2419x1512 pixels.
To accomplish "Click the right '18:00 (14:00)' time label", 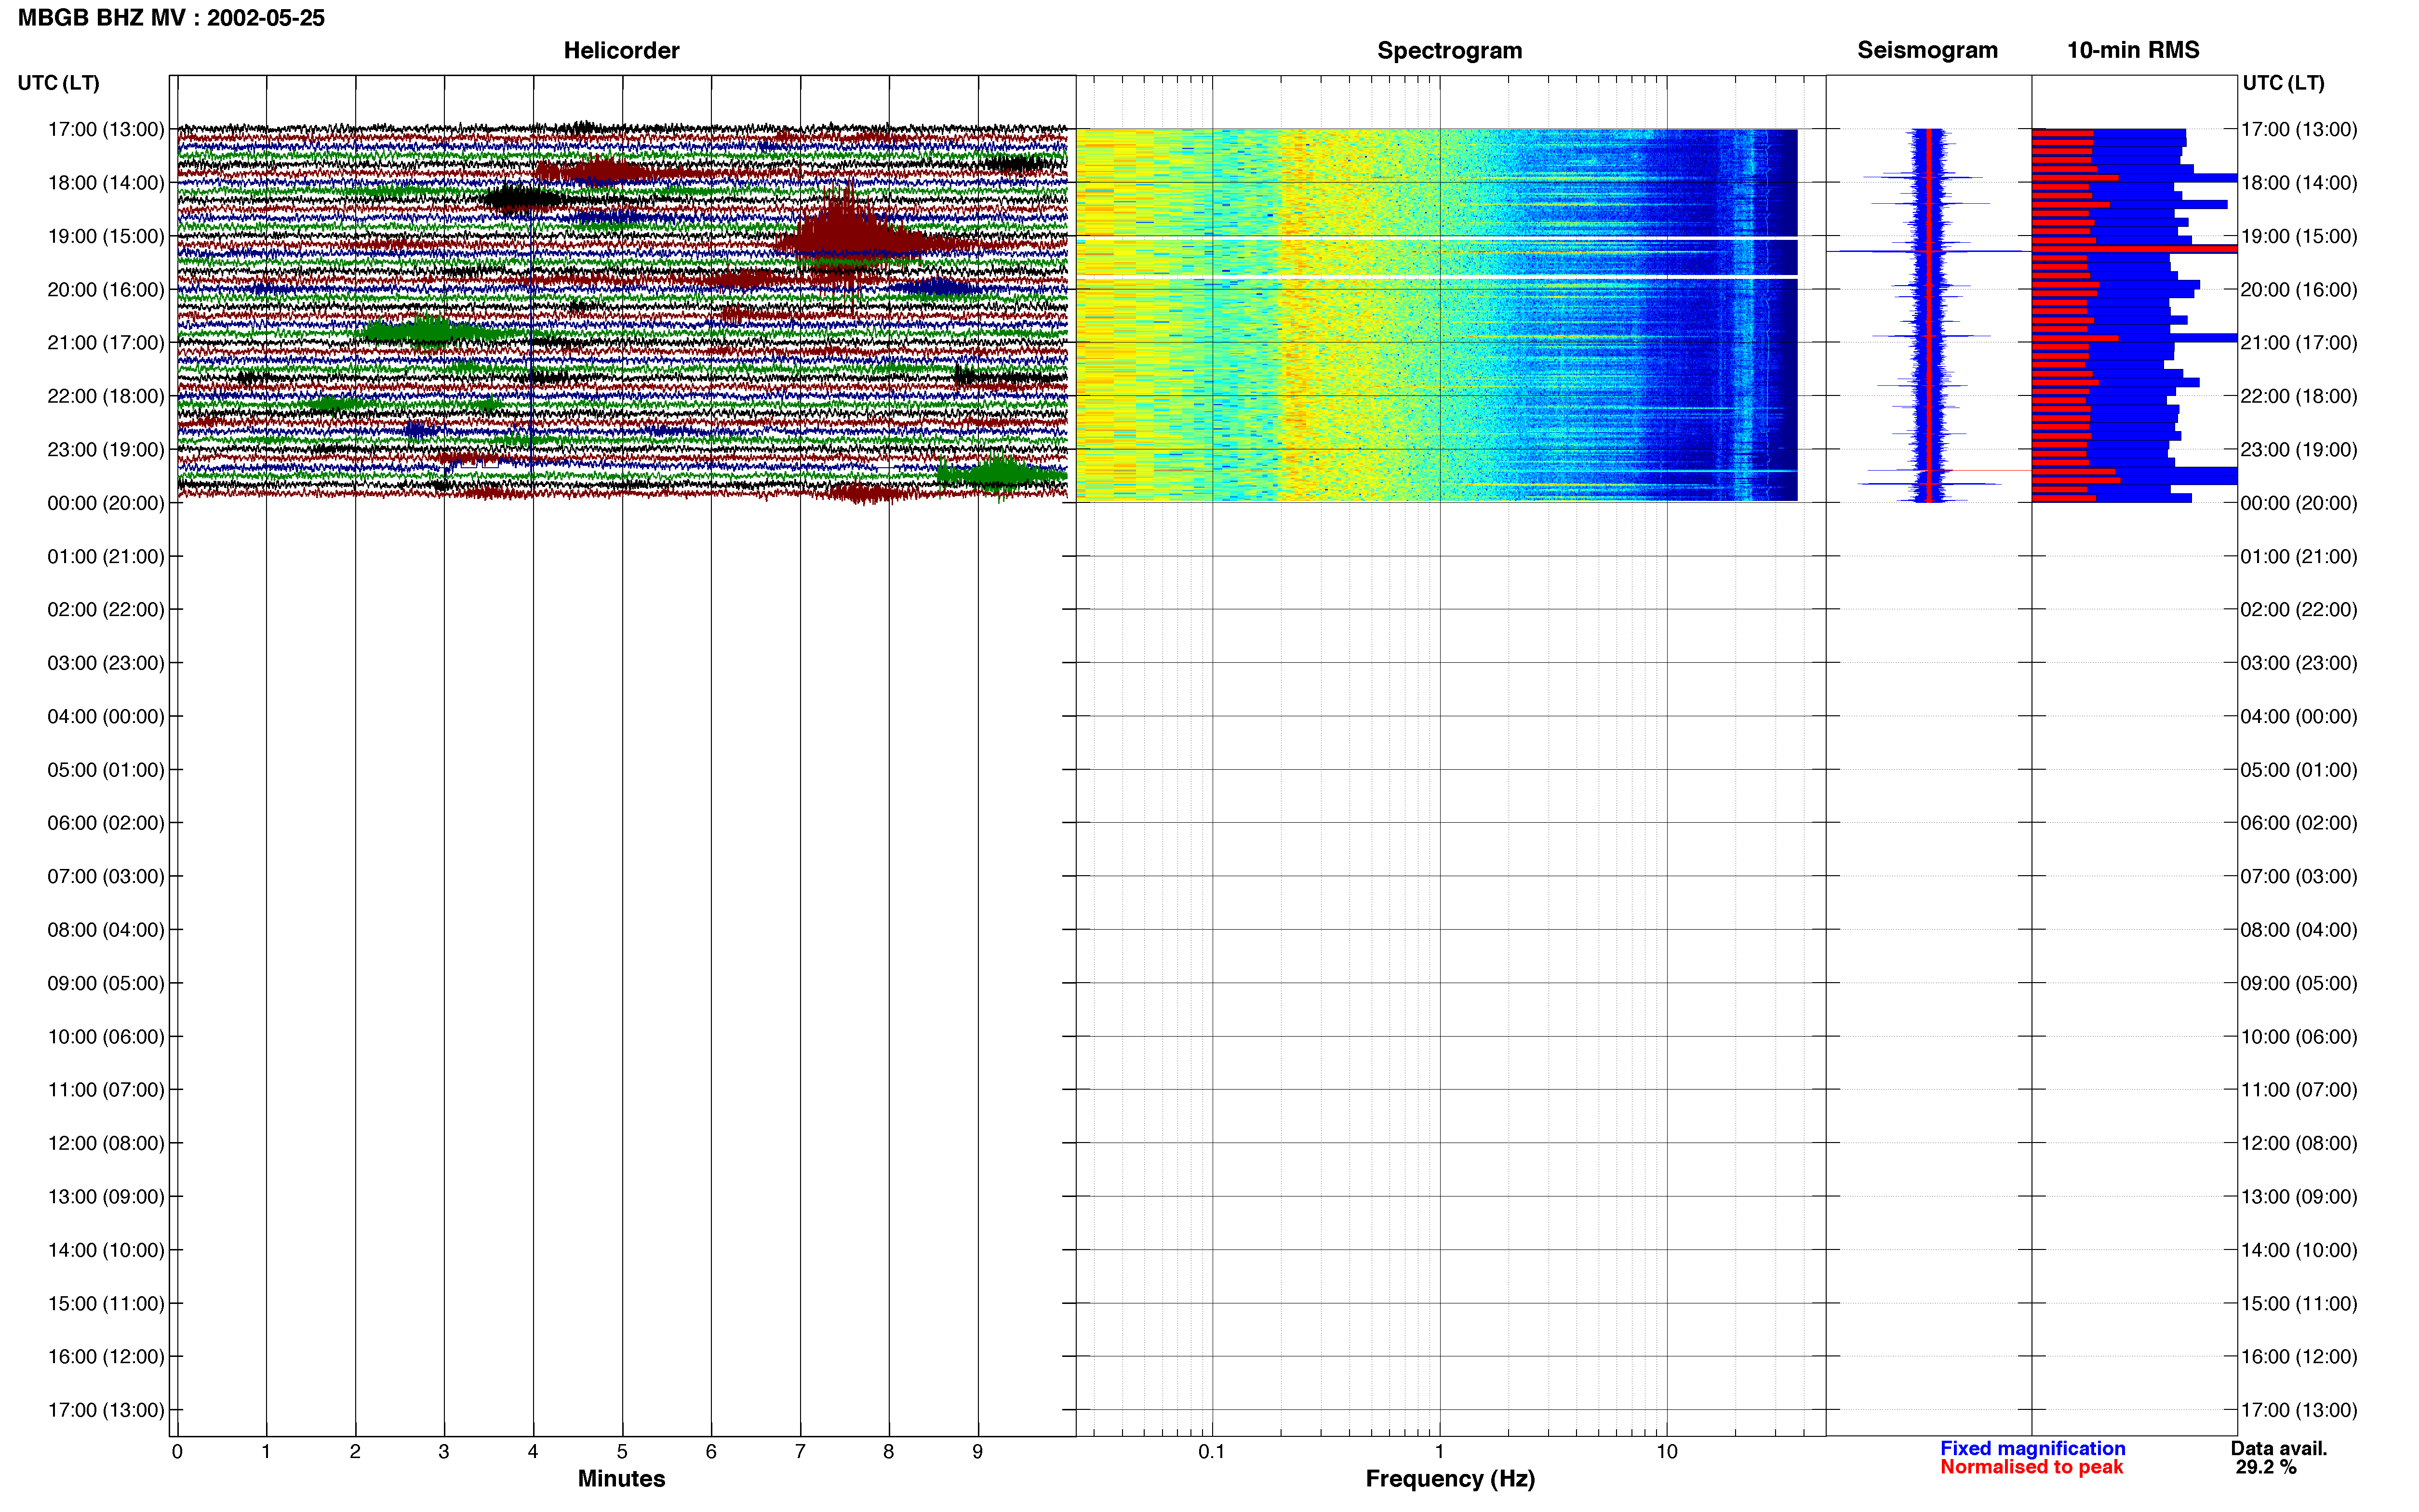I will [2299, 183].
